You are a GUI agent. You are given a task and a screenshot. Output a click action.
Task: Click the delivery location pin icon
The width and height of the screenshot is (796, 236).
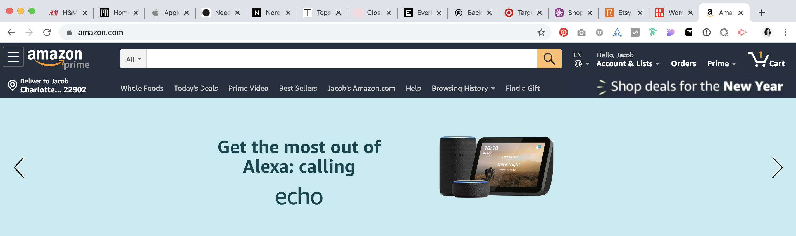(12, 85)
